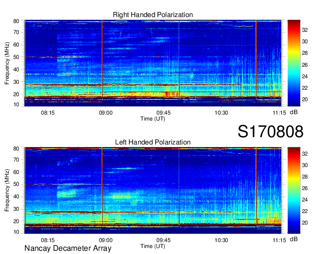Image resolution: width=313 pixels, height=254 pixels.
Task: Click the dB unit label of top colorbar
Action: tap(294, 112)
